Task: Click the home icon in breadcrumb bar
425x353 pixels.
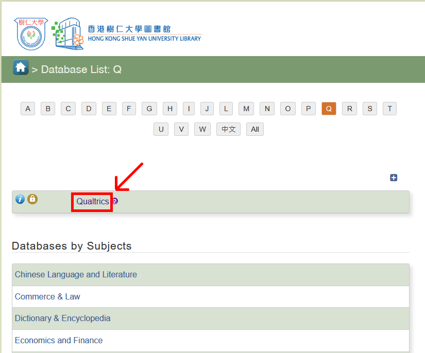Action: 21,67
